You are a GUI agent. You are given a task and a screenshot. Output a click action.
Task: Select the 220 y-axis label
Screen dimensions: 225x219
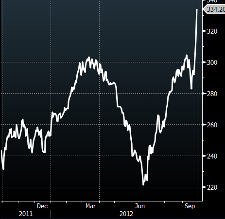[x=212, y=187]
